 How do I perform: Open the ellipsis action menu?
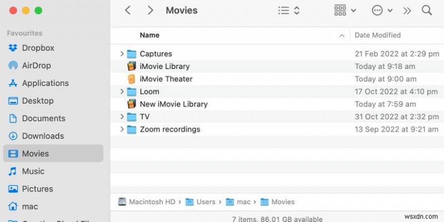(x=377, y=11)
